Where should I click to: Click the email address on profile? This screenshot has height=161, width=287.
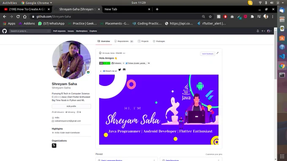tap(68, 121)
